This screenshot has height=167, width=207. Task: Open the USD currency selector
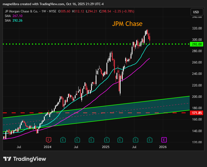point(197,12)
